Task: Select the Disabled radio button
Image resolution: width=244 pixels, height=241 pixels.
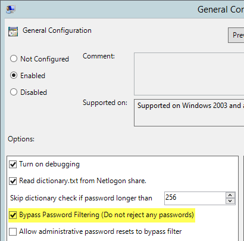Action: tap(14, 92)
